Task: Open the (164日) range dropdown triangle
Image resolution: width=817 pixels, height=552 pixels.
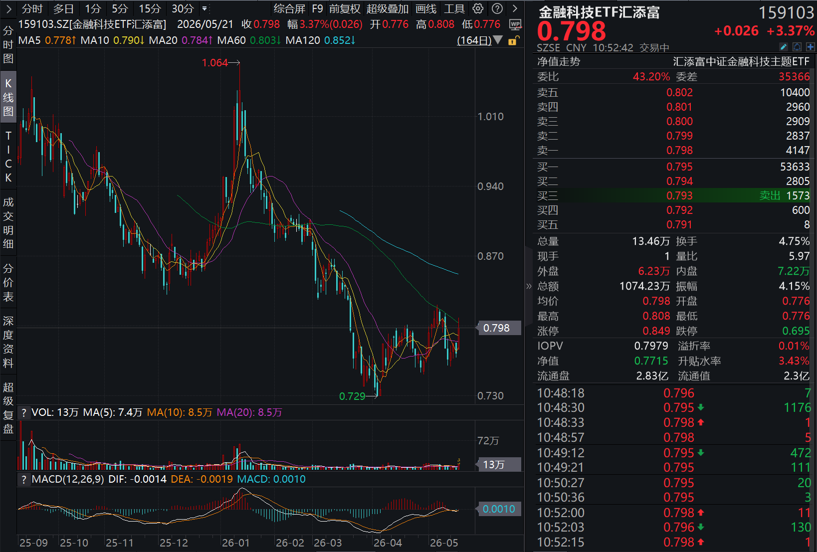Action: tap(498, 40)
